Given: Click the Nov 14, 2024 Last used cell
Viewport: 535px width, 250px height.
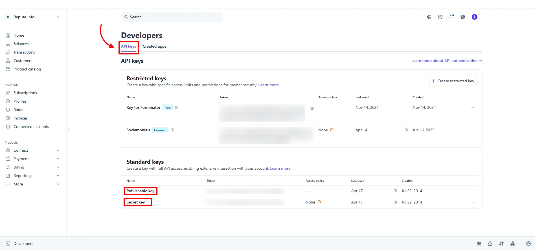Looking at the screenshot, I should click(367, 107).
